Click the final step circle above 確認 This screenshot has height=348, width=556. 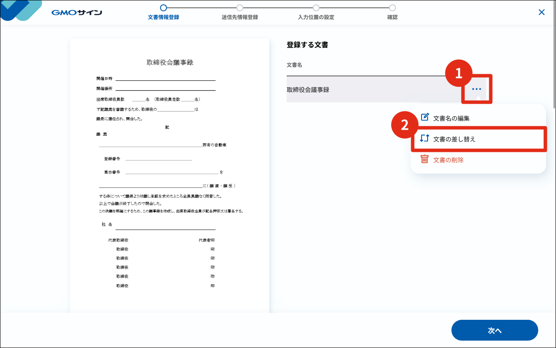coord(392,7)
